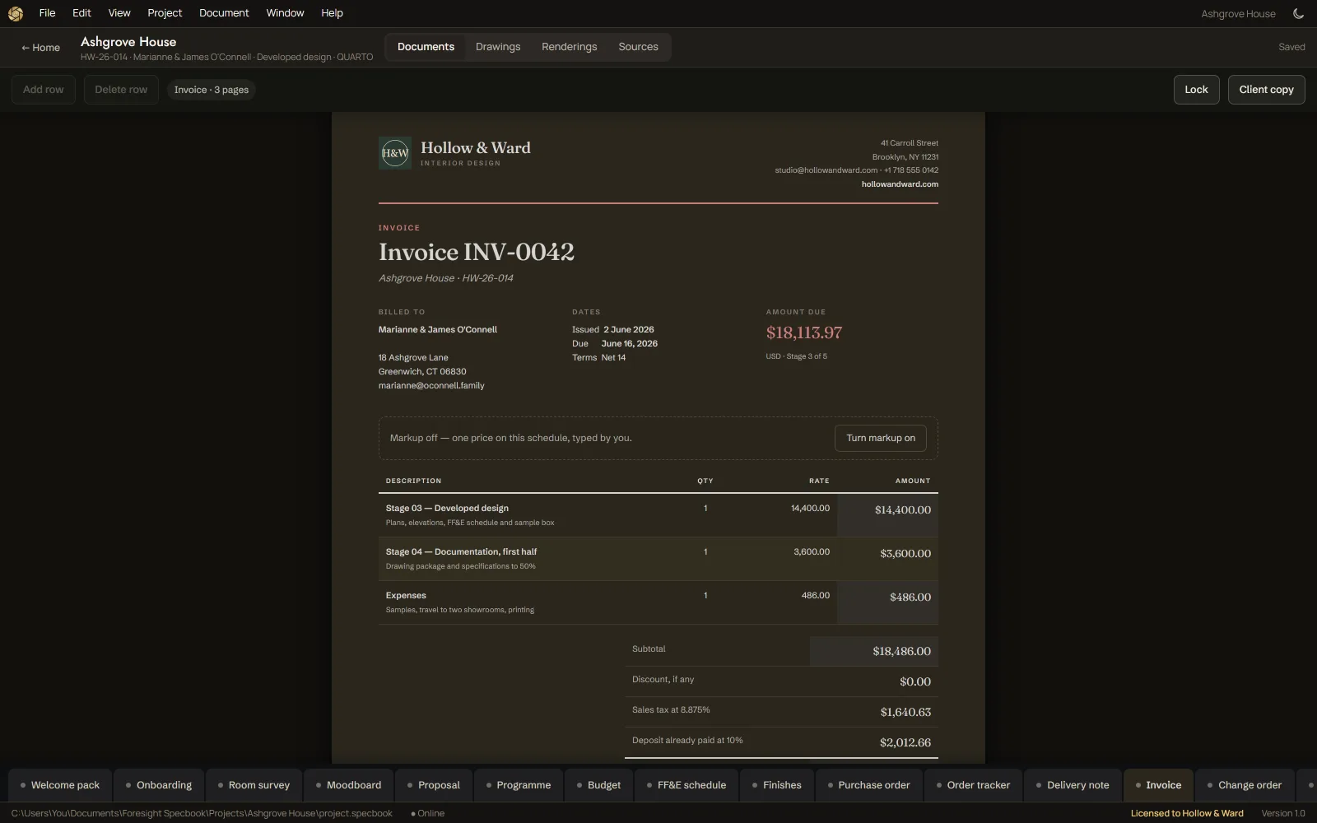
Task: Open the Room survey document tab
Action: click(x=254, y=785)
